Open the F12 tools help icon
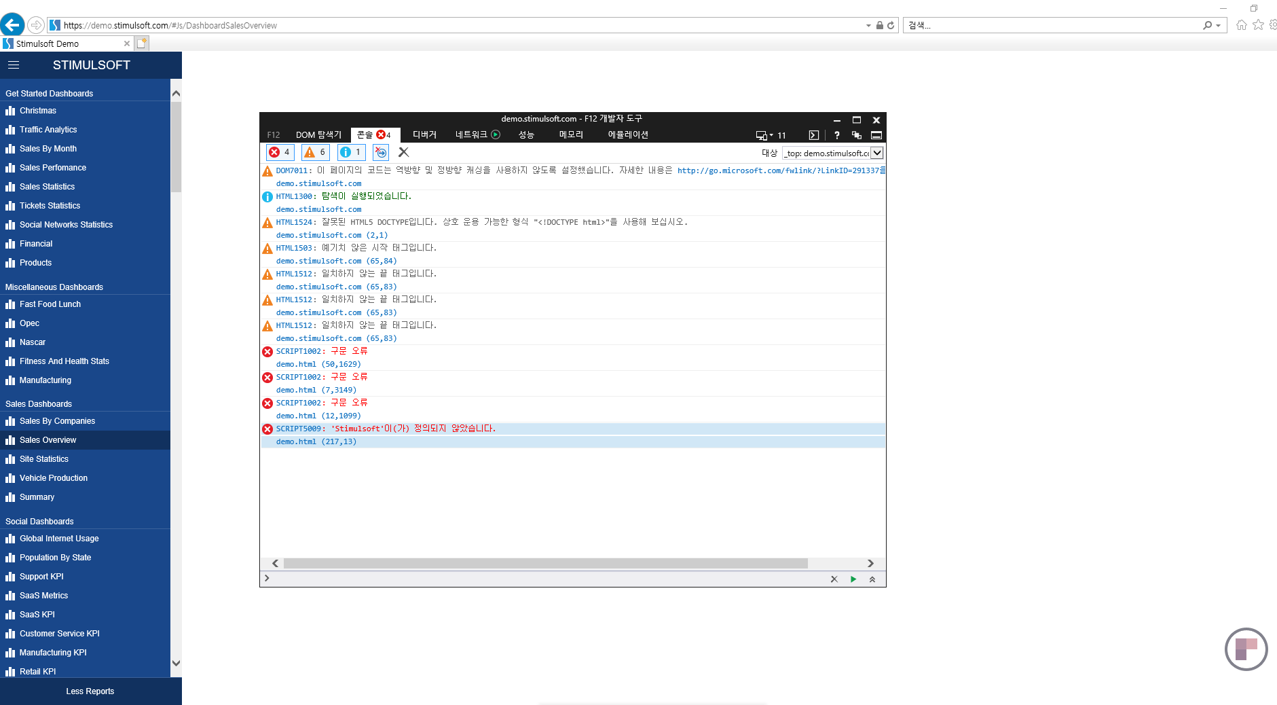Viewport: 1277px width, 705px height. click(837, 135)
